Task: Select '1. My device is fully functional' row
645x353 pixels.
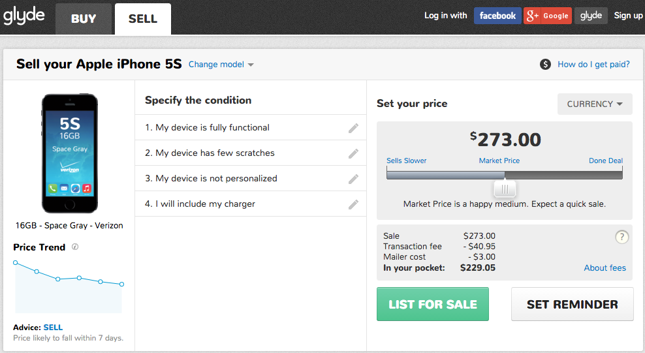Action: (251, 127)
